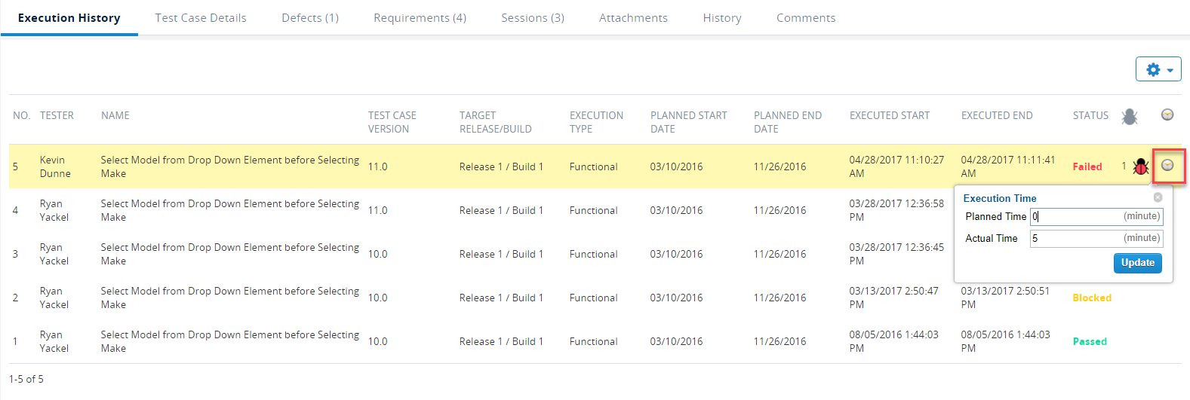
Task: Click the Actual Time input field
Action: pos(1096,239)
